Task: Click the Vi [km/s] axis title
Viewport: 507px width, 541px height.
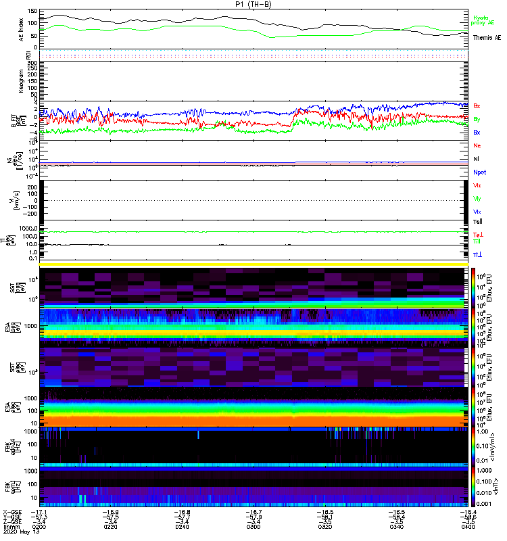Action: tap(16, 200)
